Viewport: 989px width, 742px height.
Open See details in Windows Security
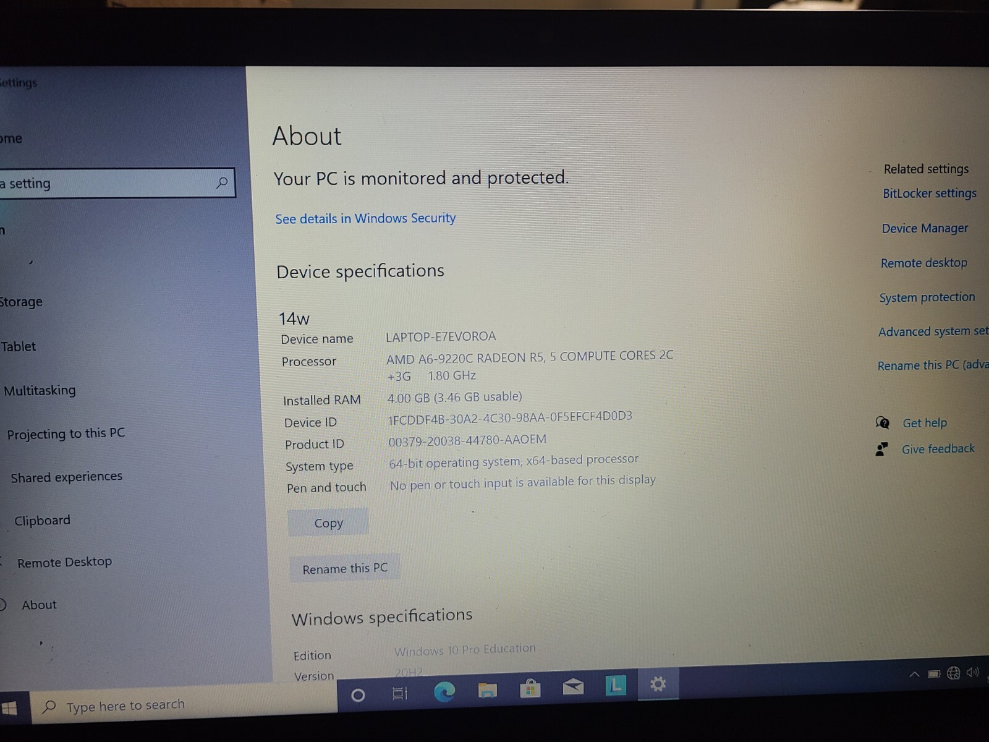point(365,218)
